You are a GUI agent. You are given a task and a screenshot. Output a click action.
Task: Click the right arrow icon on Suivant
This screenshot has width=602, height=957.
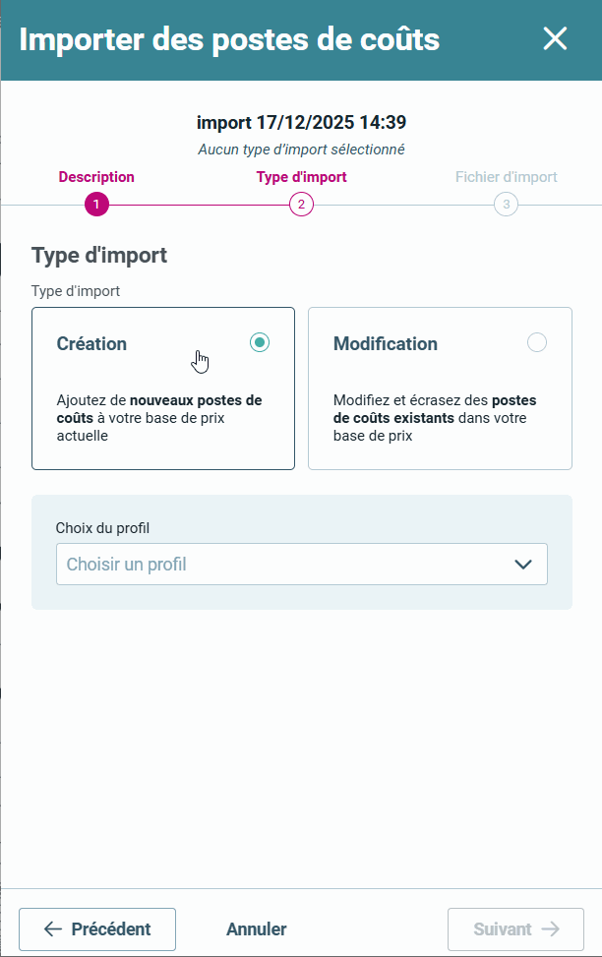pyautogui.click(x=550, y=929)
